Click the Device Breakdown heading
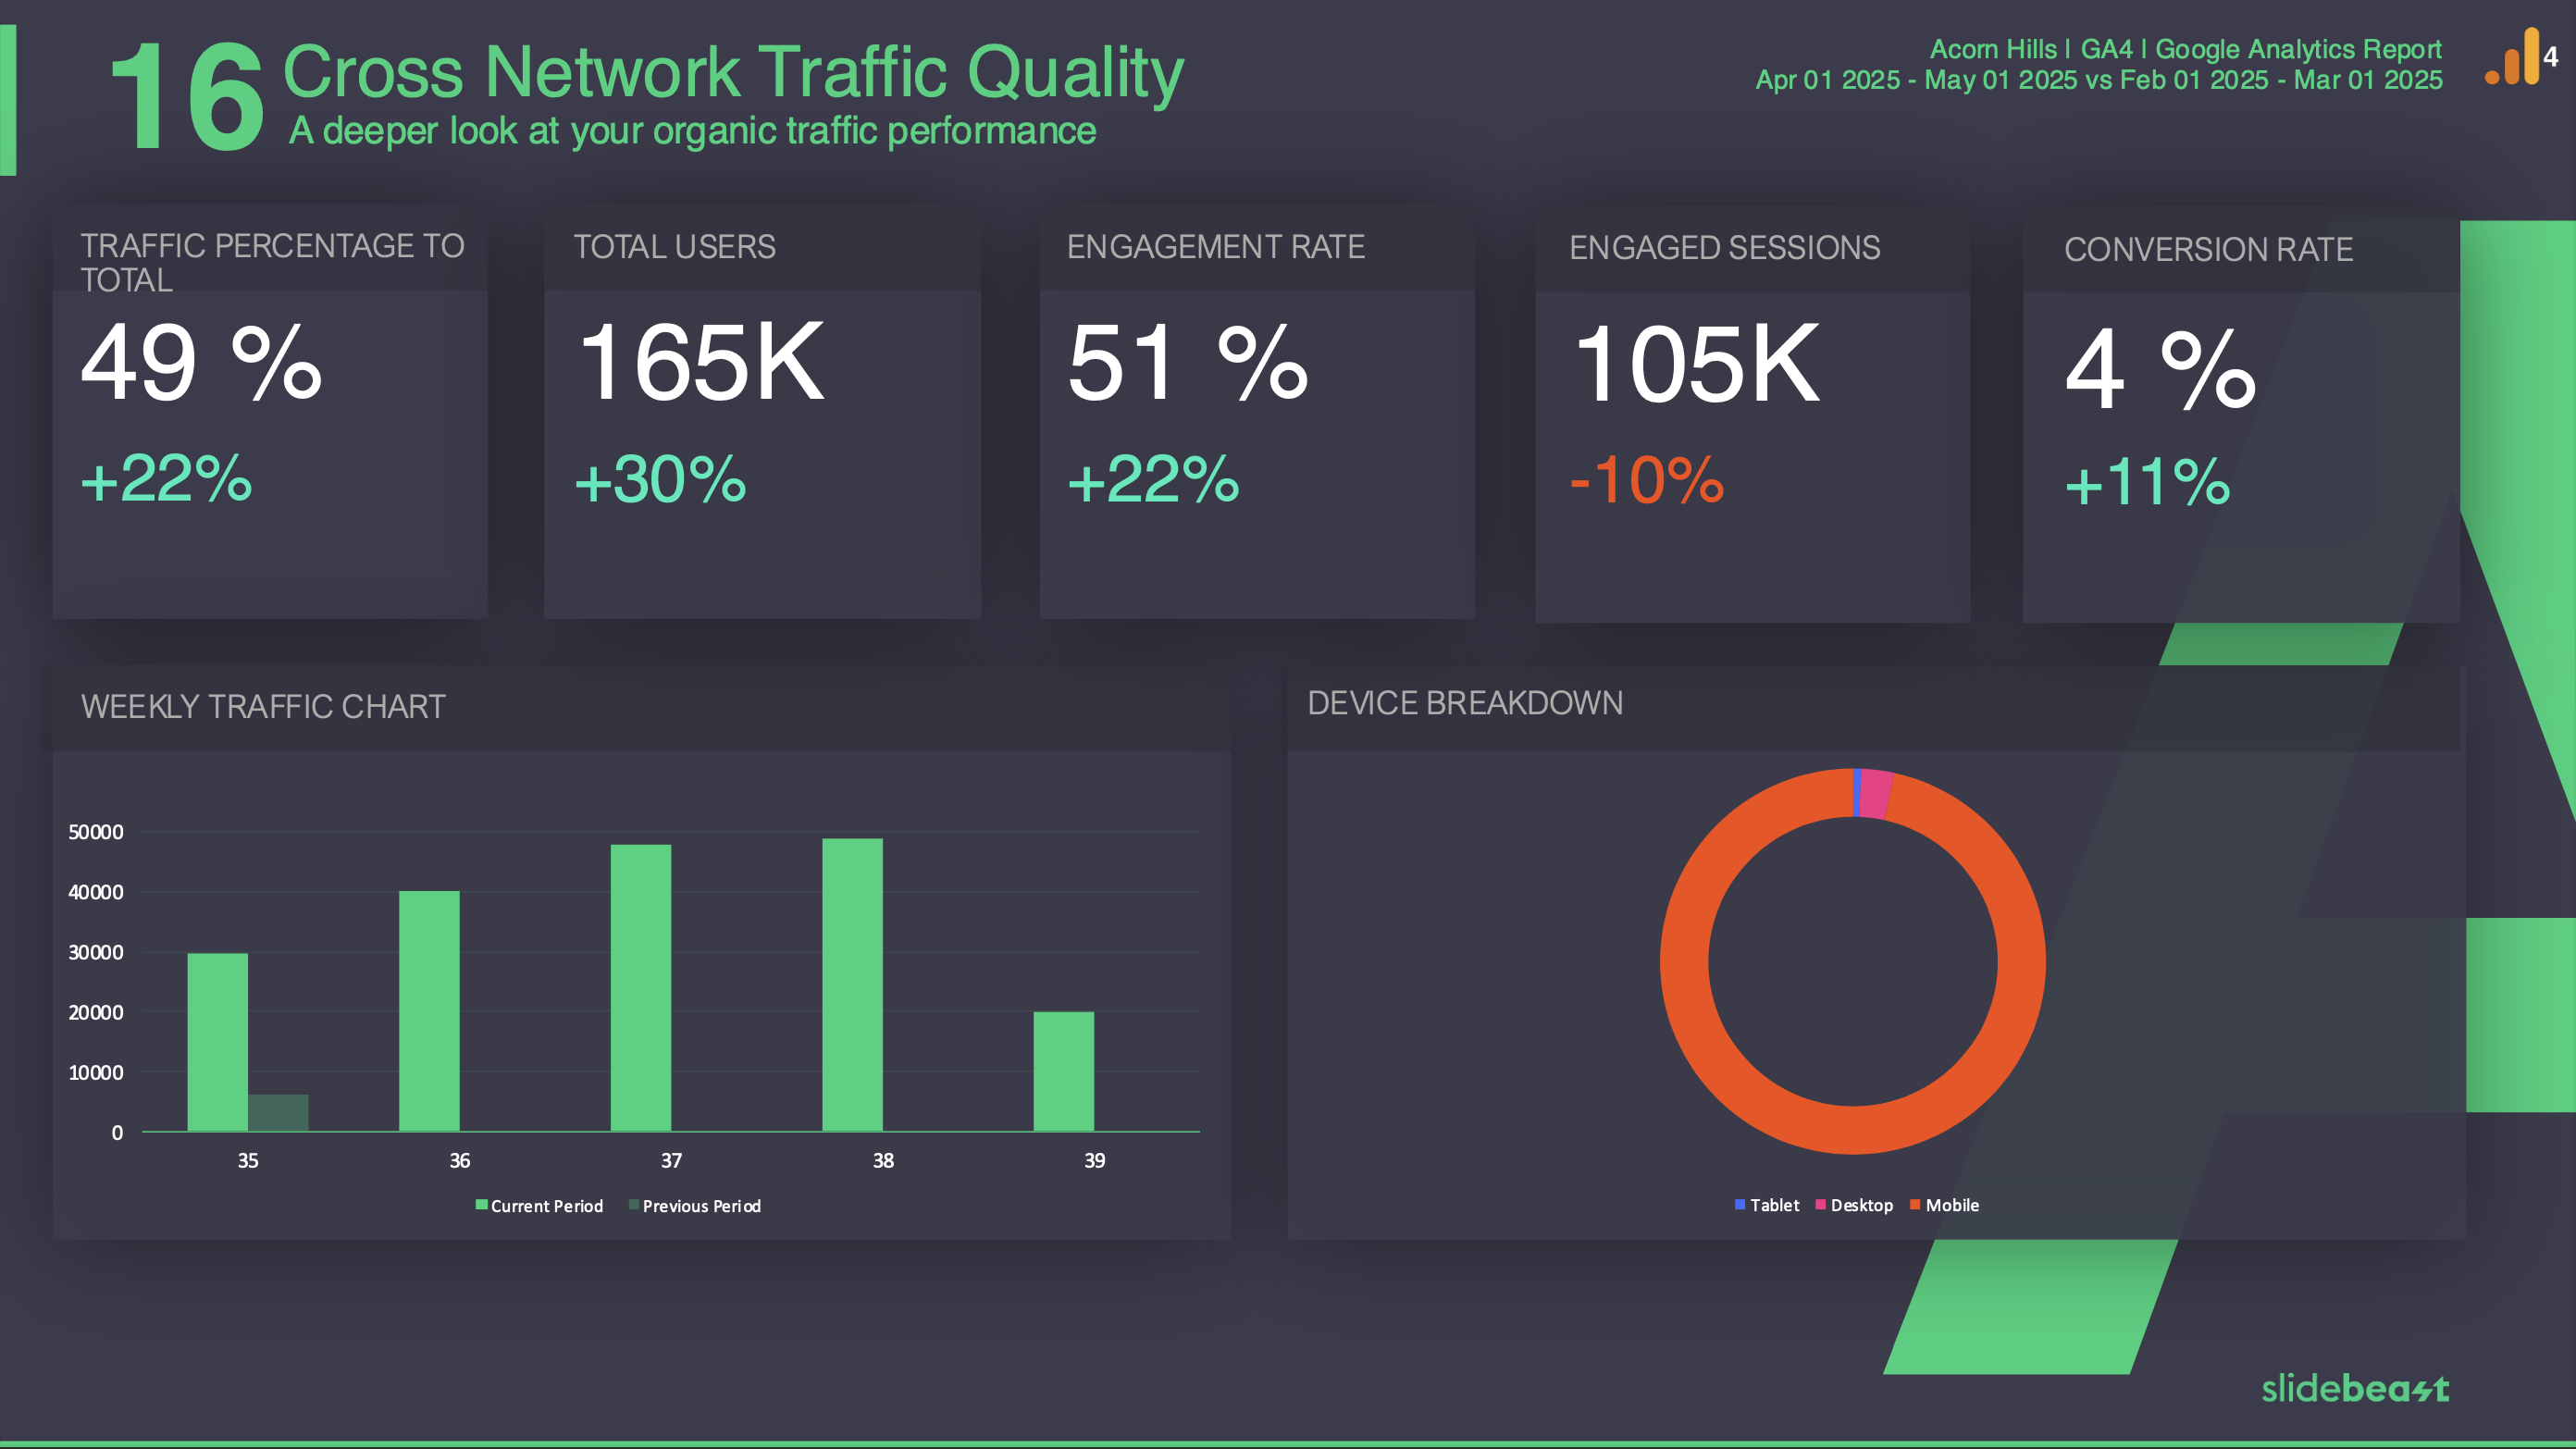Viewport: 2576px width, 1449px height. 1465,703
